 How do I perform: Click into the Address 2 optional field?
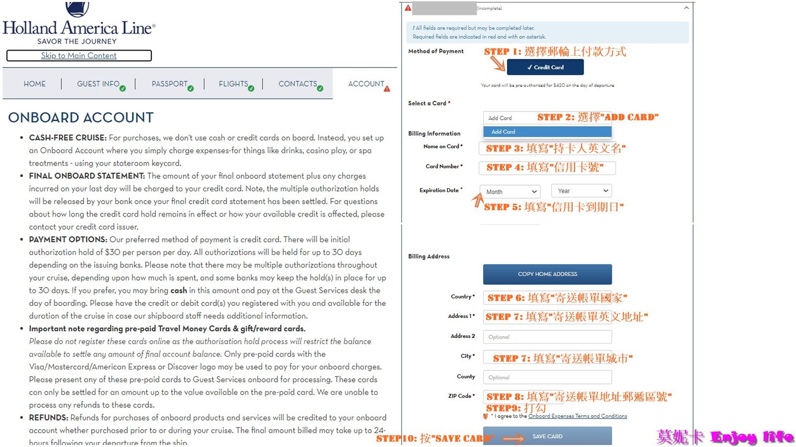point(547,337)
